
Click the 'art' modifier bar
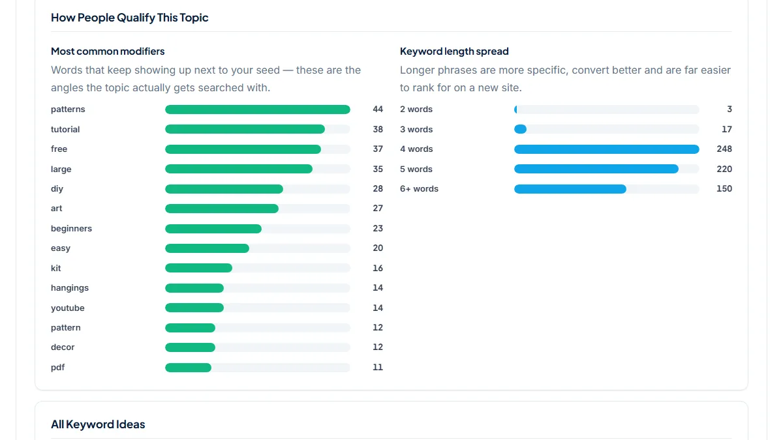[258, 209]
